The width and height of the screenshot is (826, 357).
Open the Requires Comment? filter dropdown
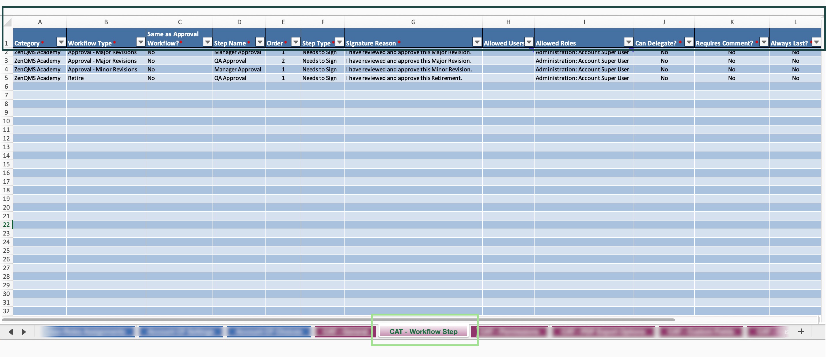(764, 42)
